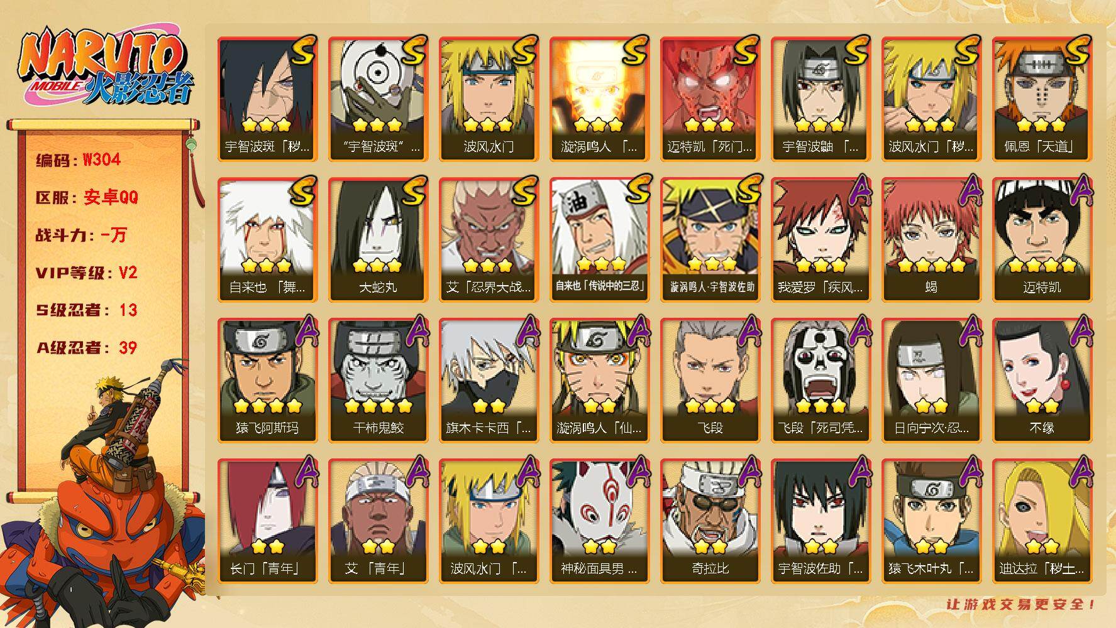Click the 自来也「传说中的三忍」 card
Image resolution: width=1116 pixels, height=628 pixels.
[599, 239]
